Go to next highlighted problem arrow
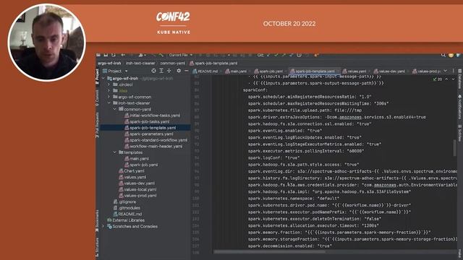 tap(453, 79)
